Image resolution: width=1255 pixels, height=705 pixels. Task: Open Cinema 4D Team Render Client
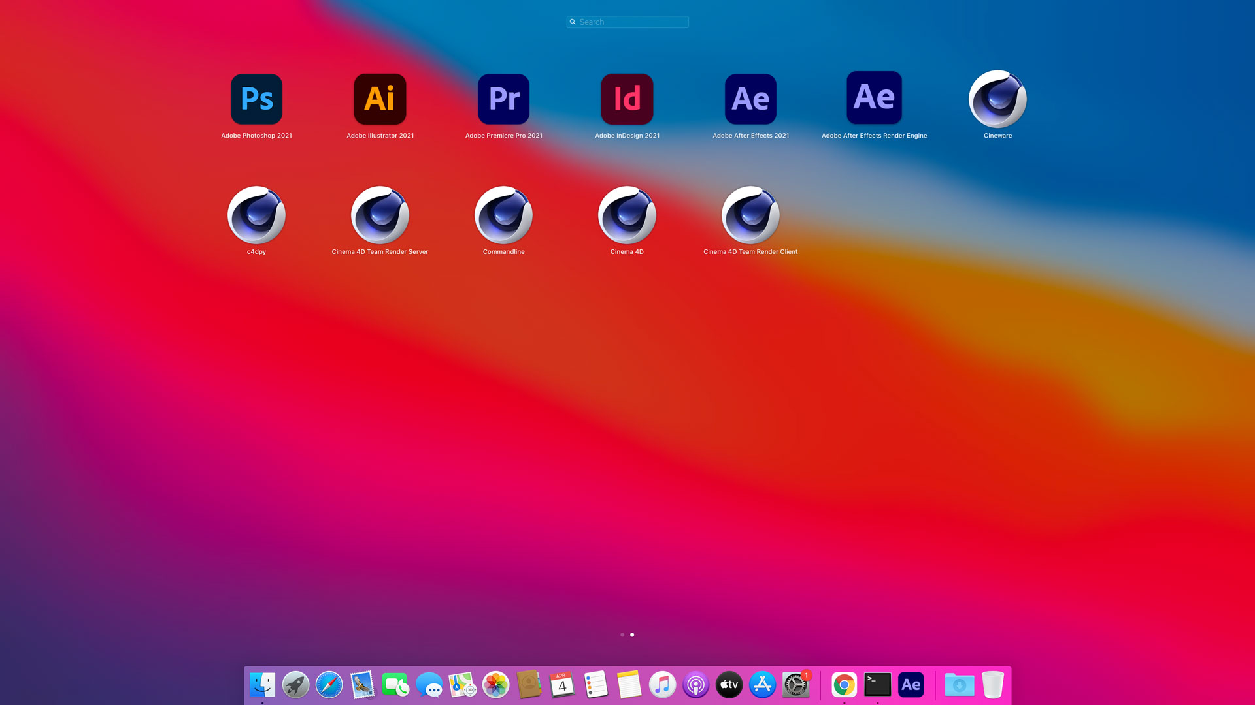(750, 215)
